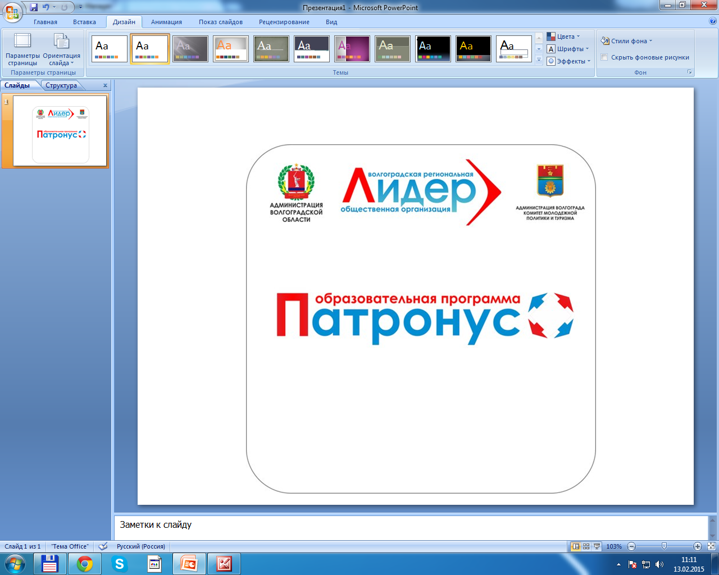
Task: Close the slides pane with X
Action: click(105, 85)
